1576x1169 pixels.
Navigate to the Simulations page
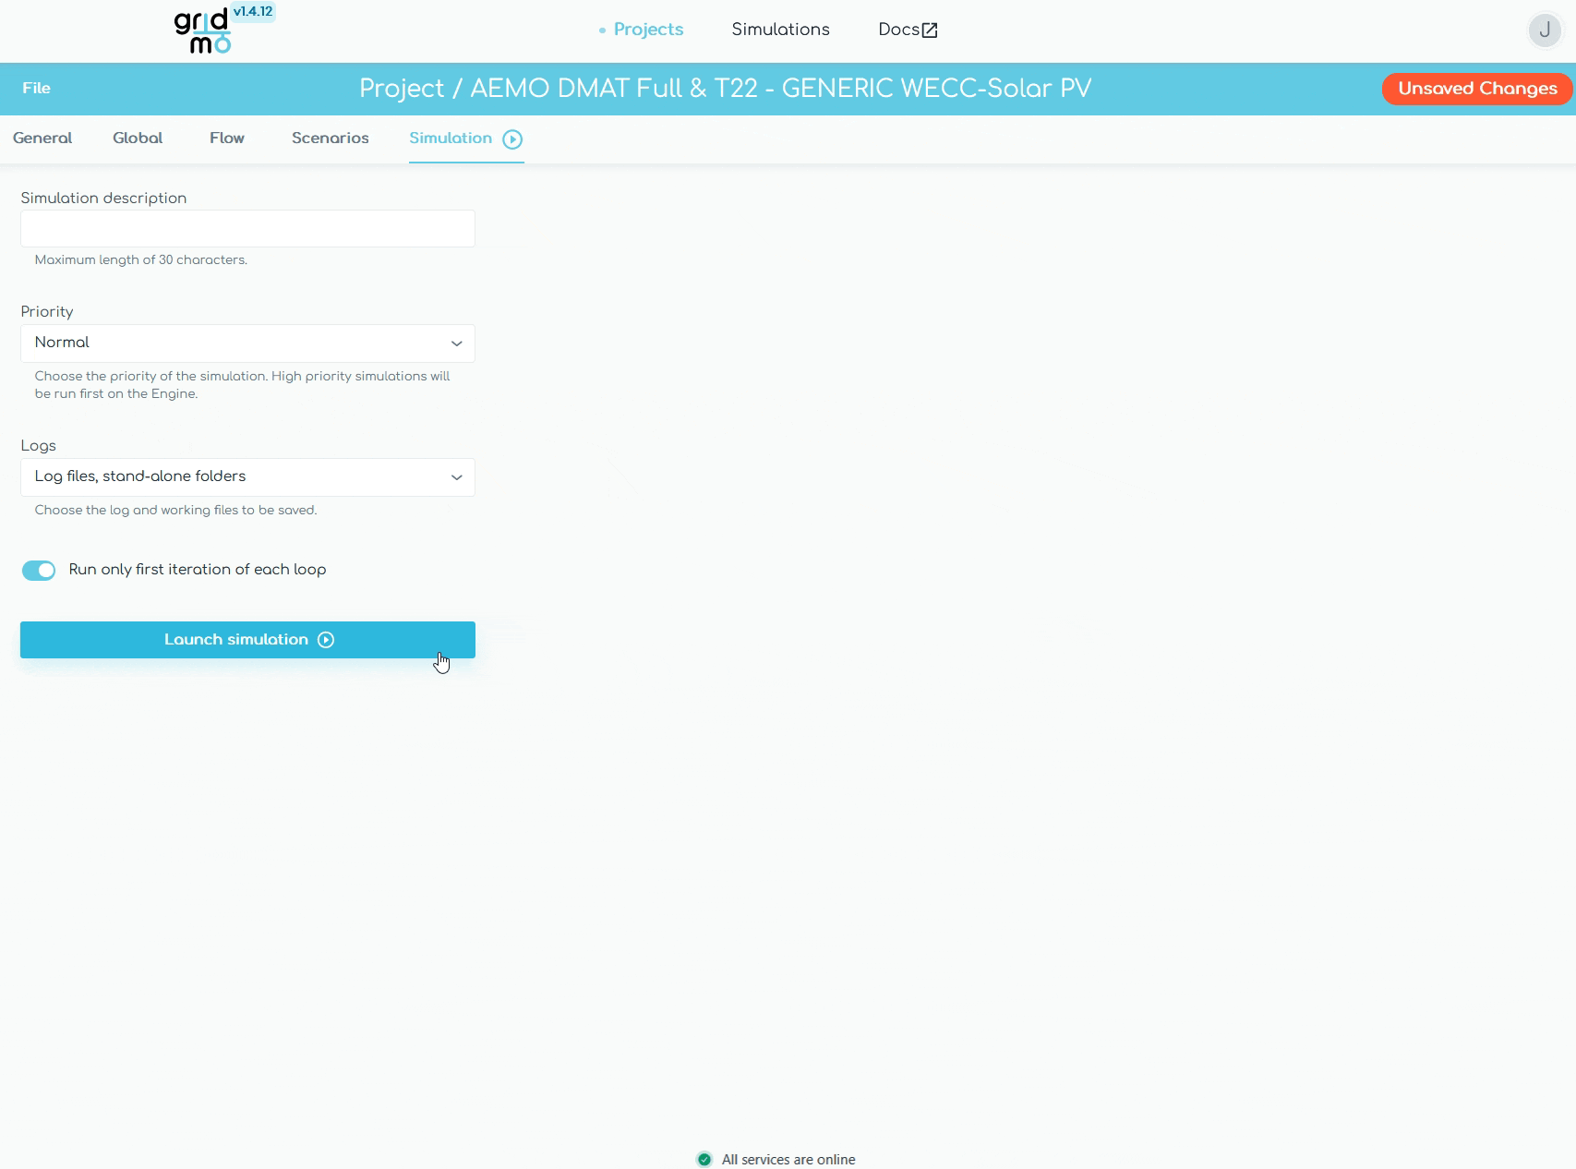[x=780, y=30]
